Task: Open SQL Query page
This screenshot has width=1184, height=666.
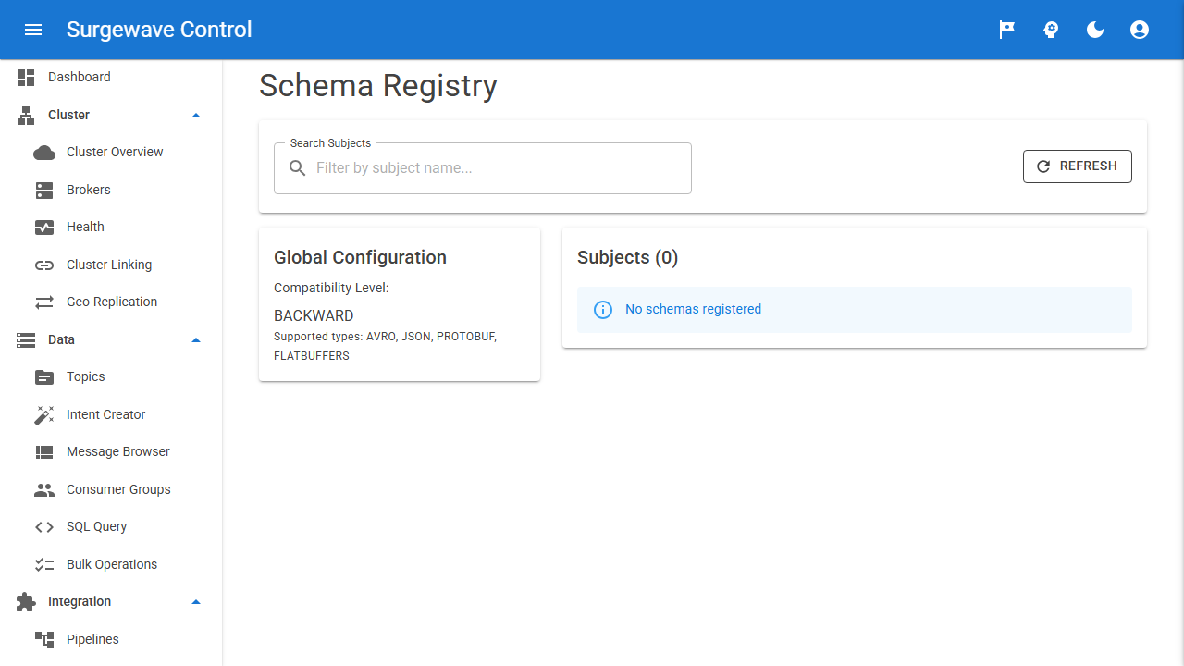Action: 111,527
